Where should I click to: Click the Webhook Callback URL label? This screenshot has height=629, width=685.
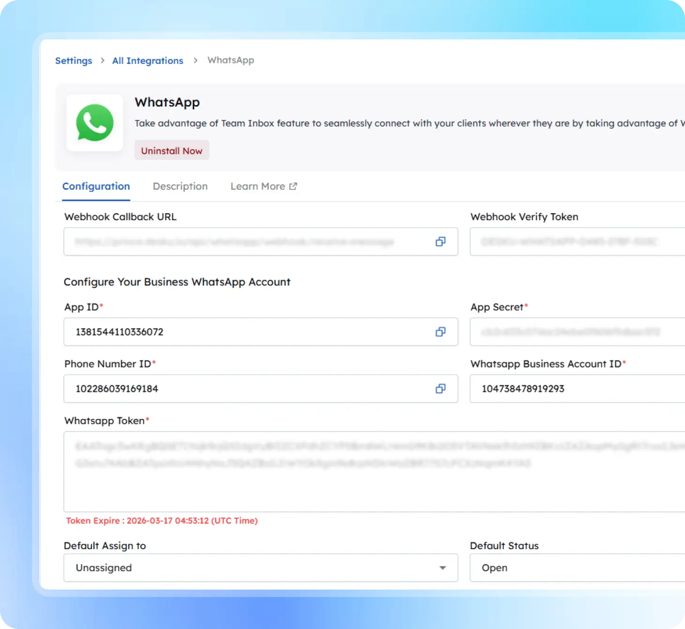click(121, 217)
